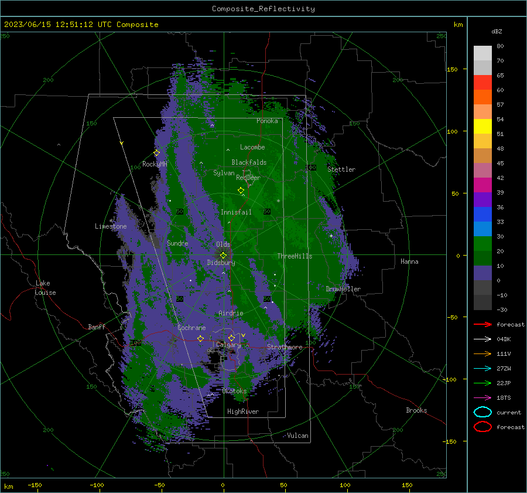This screenshot has width=527, height=493.
Task: Click the Cochrane map label
Action: click(x=191, y=328)
